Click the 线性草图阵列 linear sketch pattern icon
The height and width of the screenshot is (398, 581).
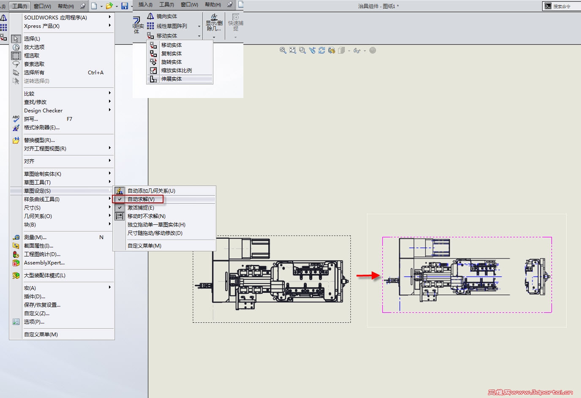150,26
